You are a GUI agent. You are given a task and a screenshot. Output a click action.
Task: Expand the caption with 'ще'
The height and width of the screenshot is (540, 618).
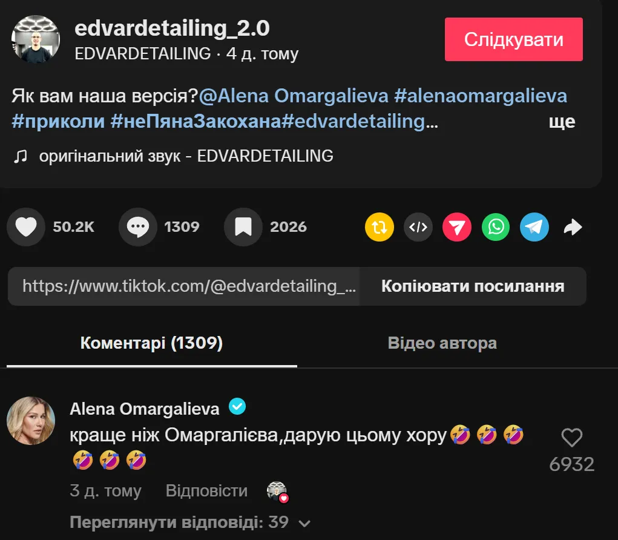point(562,122)
